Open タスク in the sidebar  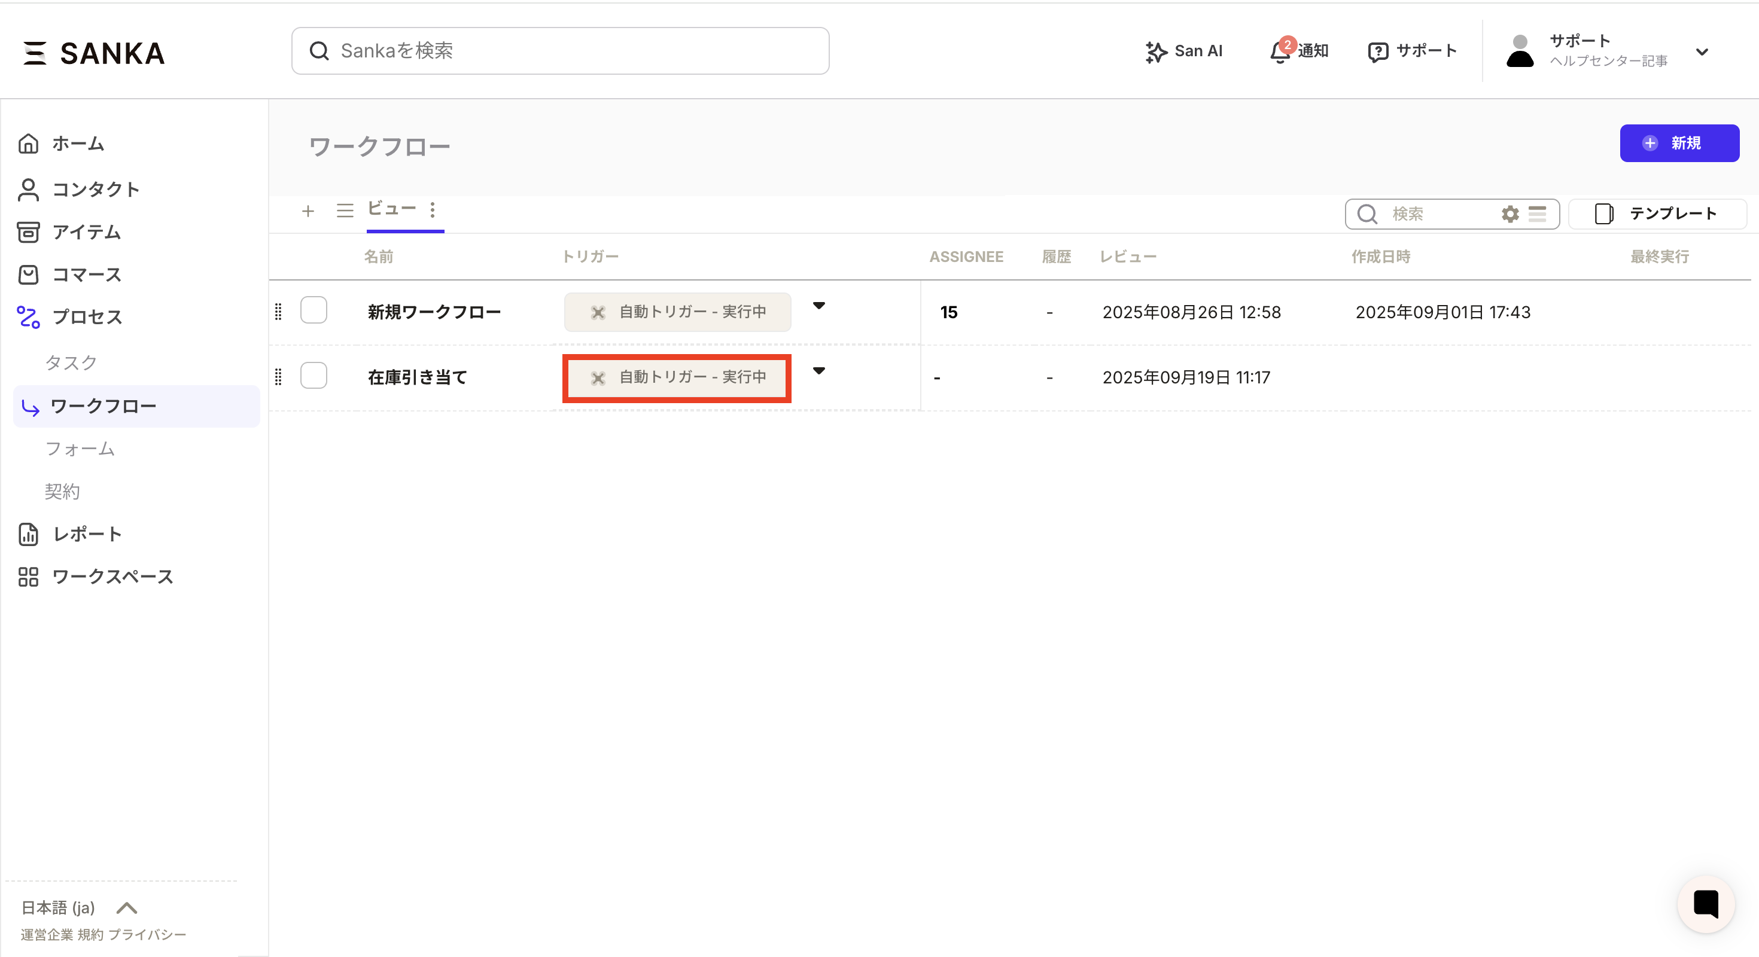(71, 362)
